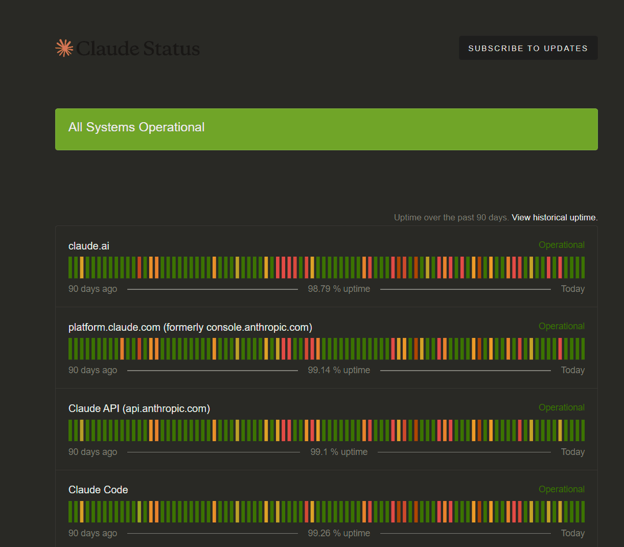Click the Claude Status asterisk logo
Screen dimensions: 624x547
coord(64,48)
